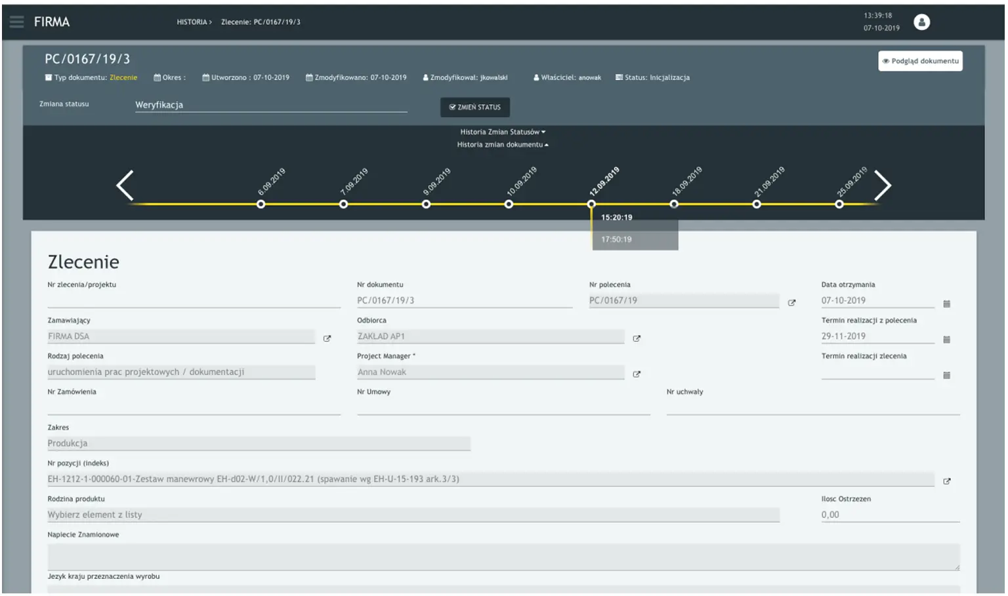The width and height of the screenshot is (1008, 596).
Task: Select timeline marker 12.09.2019
Action: 591,204
